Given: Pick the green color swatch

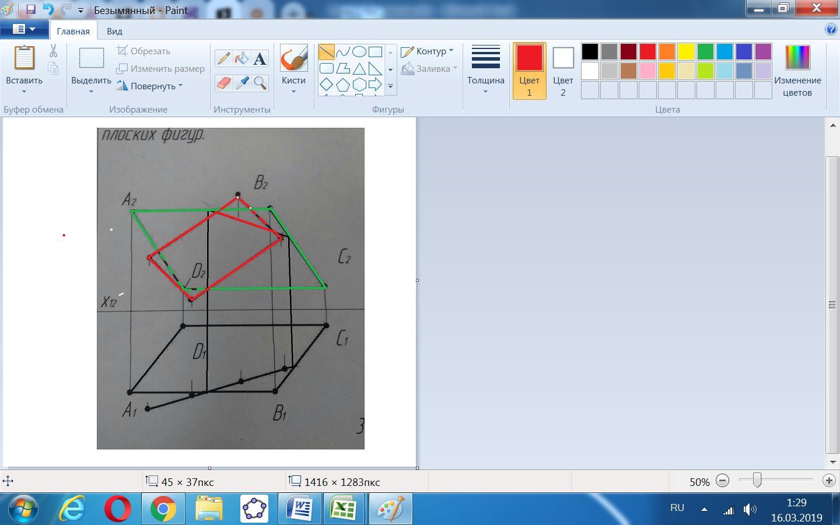Looking at the screenshot, I should click(705, 51).
